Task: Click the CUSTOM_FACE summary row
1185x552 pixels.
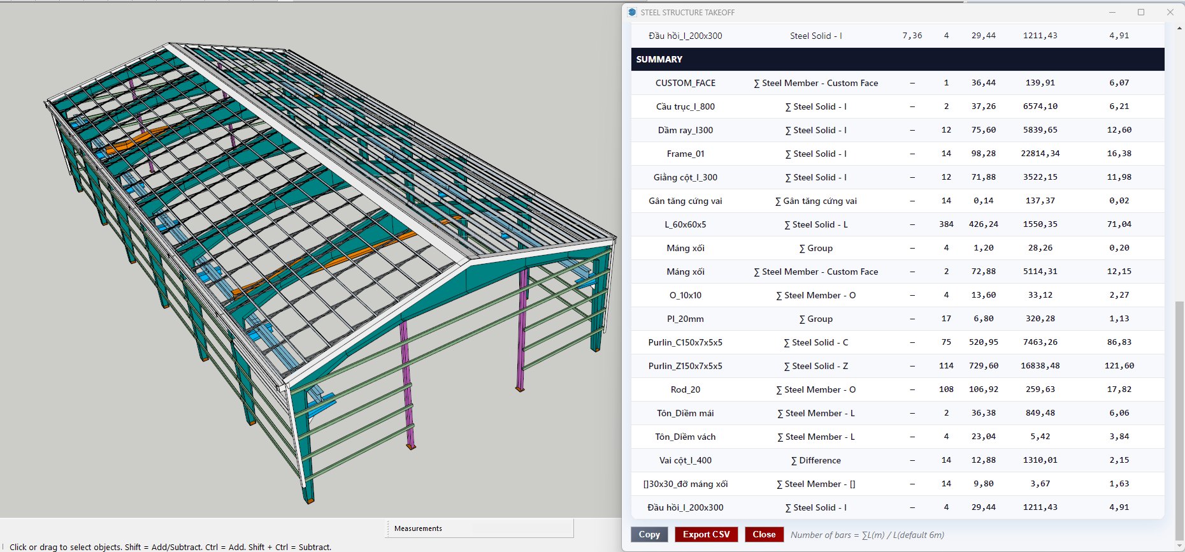Action: (897, 83)
